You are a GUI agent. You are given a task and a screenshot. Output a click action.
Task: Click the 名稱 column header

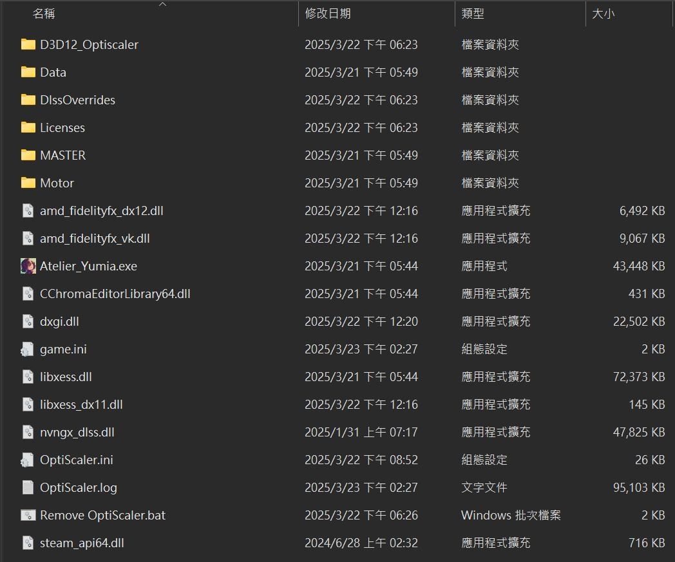44,14
